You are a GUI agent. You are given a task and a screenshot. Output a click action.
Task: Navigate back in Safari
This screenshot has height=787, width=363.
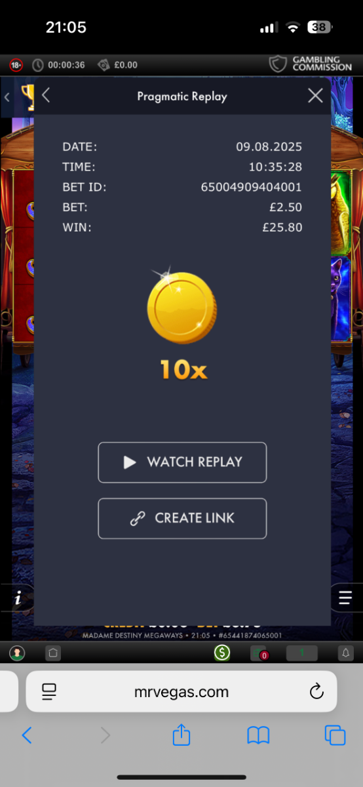coord(27,736)
